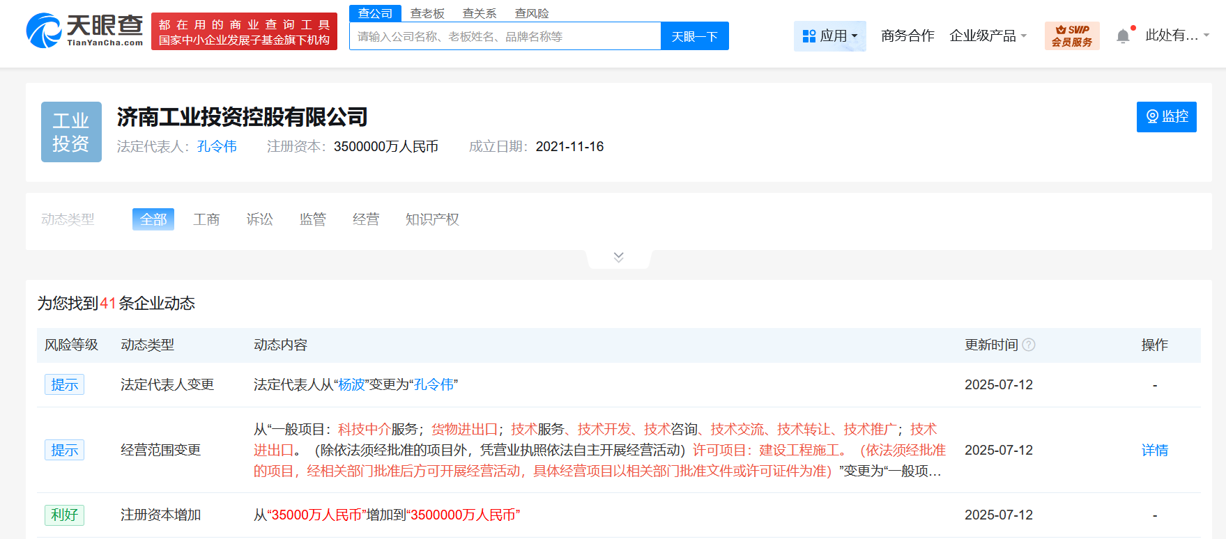Click the 天眼一下 search button

click(695, 36)
